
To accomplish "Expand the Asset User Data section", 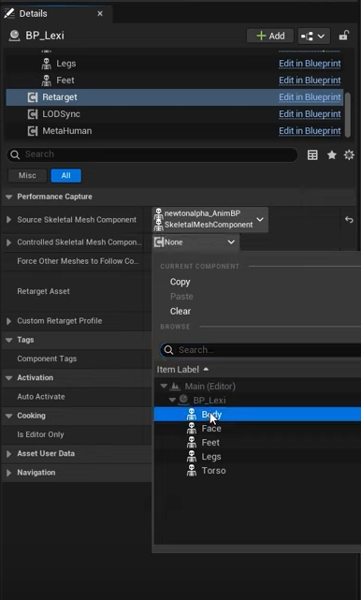I will [8, 453].
